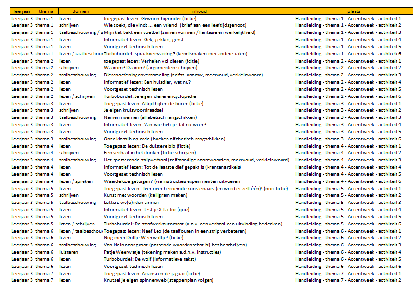This screenshot has height=288, width=418.
Task: Click 'Handleiding - thema 4 - Accentweek - activiteit 1'
Action: pos(348,146)
